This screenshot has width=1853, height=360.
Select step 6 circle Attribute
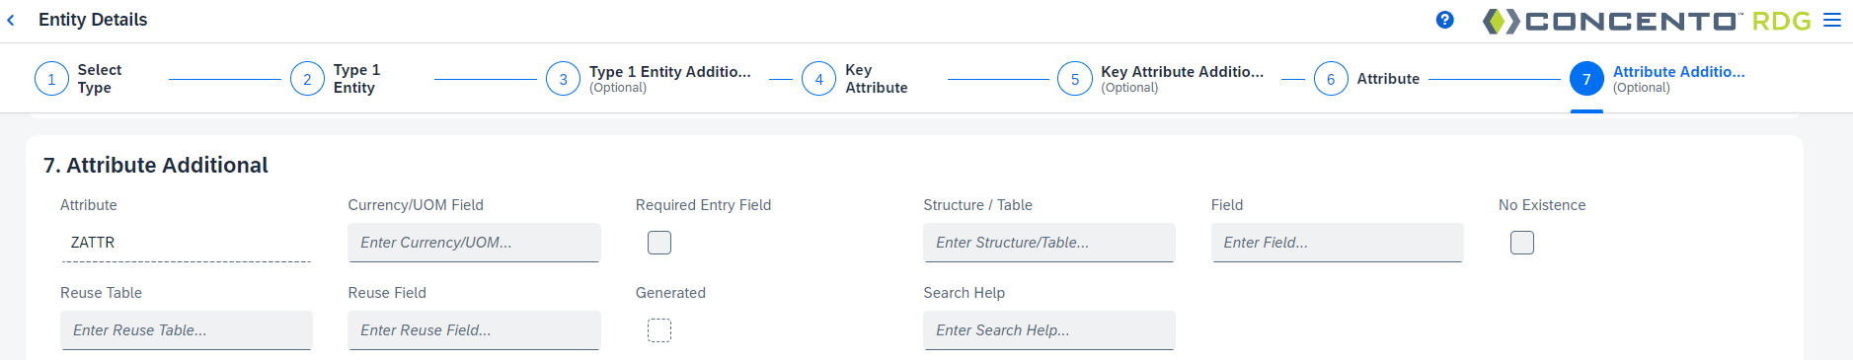tap(1331, 79)
